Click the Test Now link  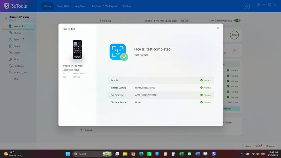coord(233,102)
